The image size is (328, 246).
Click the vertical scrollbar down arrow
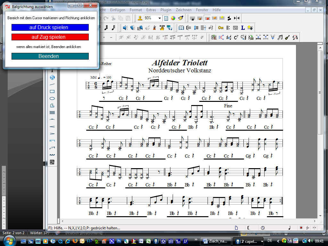coord(320,216)
